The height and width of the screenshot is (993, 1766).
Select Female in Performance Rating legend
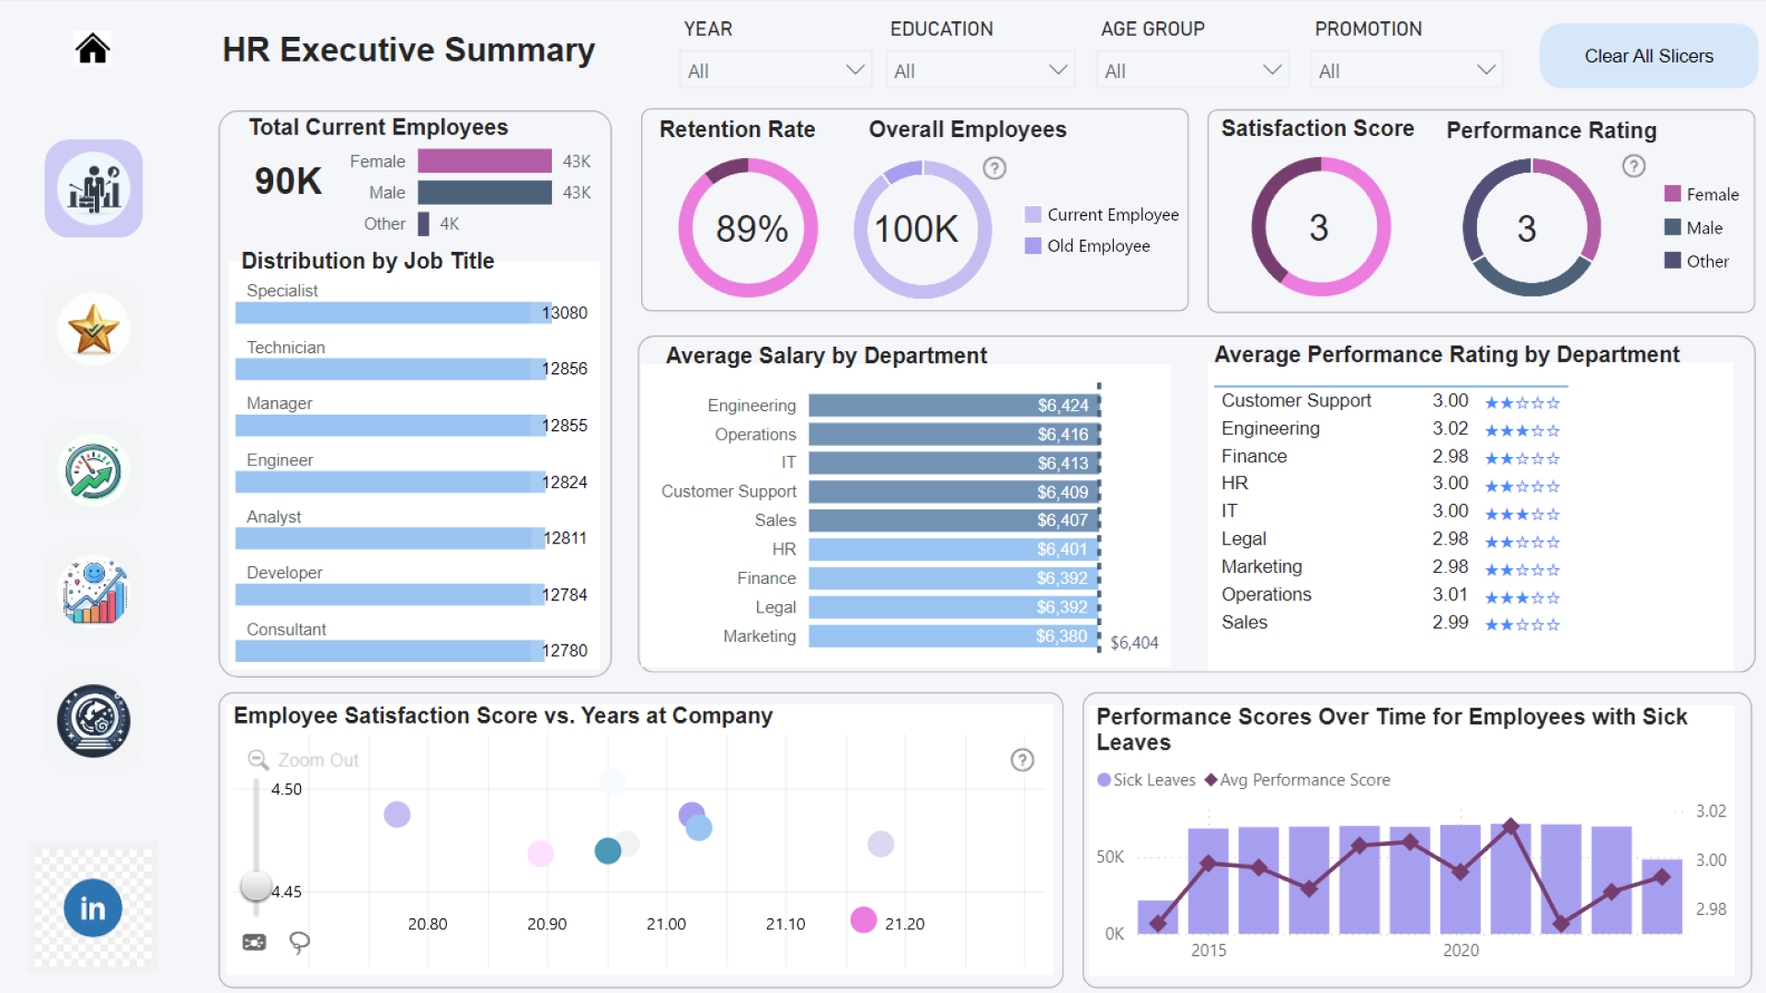pyautogui.click(x=1702, y=194)
